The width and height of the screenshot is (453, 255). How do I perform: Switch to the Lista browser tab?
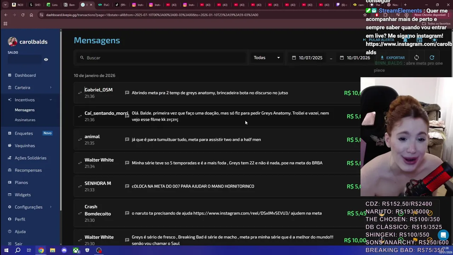[52, 5]
